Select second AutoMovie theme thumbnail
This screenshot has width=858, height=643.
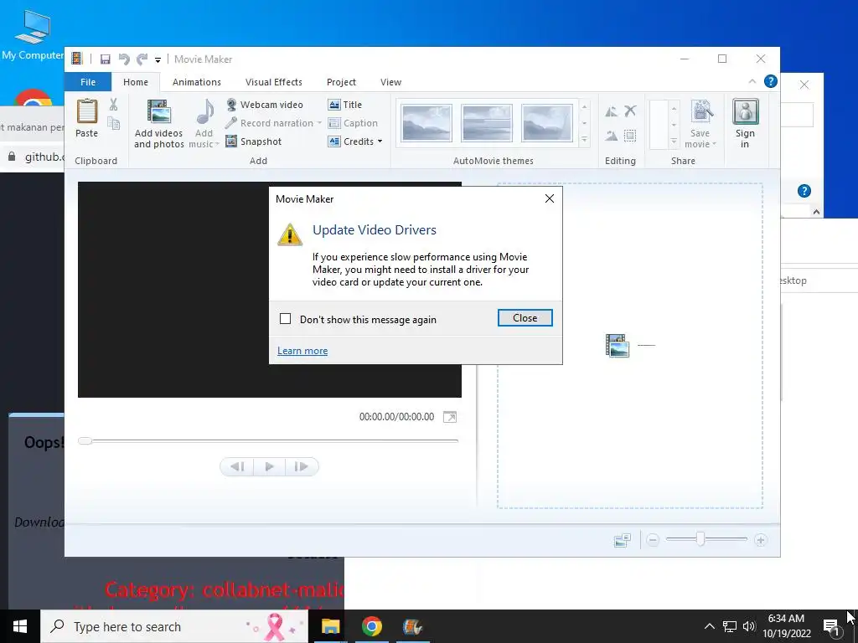(x=487, y=123)
